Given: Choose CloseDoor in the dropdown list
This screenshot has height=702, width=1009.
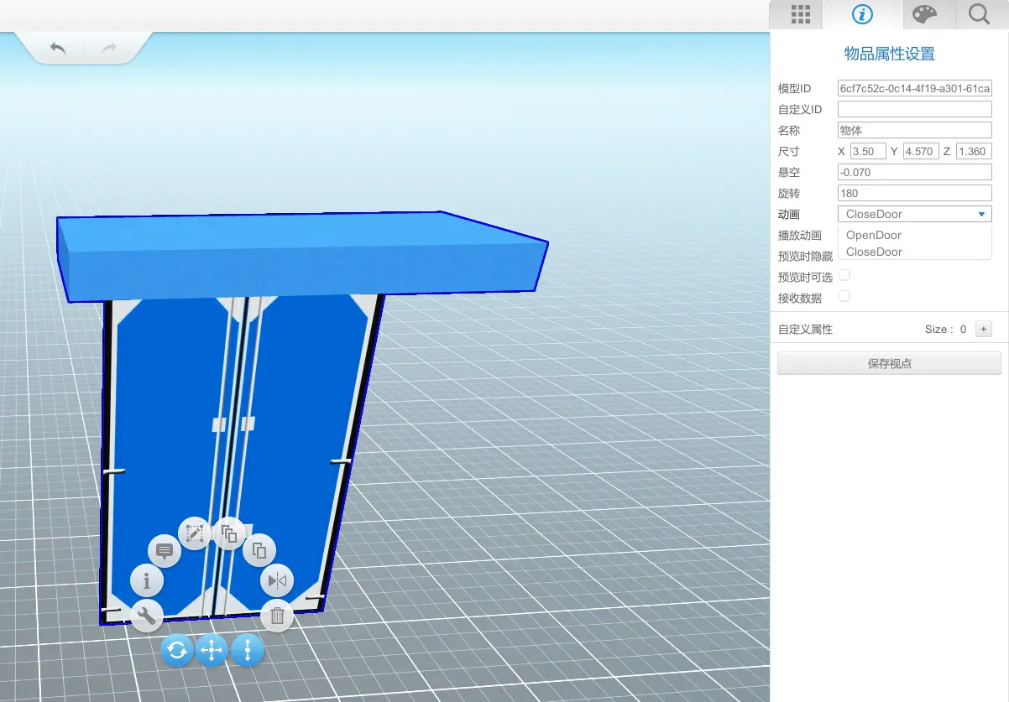Looking at the screenshot, I should (x=915, y=252).
